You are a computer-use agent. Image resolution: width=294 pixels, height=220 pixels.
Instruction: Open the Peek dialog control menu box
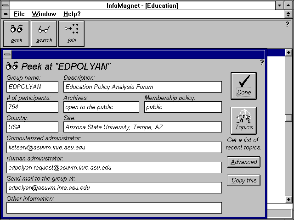click(x=7, y=54)
